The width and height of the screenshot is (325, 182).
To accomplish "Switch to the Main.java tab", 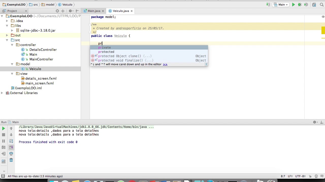I will coord(94,11).
